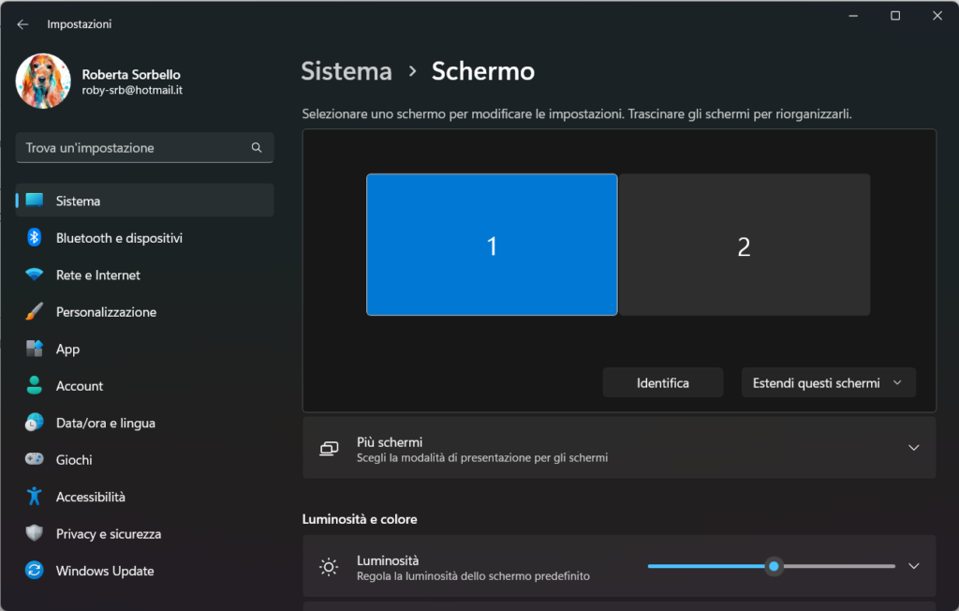Open Windows Update sync icon
The width and height of the screenshot is (959, 611).
point(35,571)
